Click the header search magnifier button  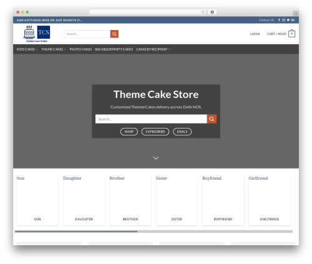click(114, 34)
